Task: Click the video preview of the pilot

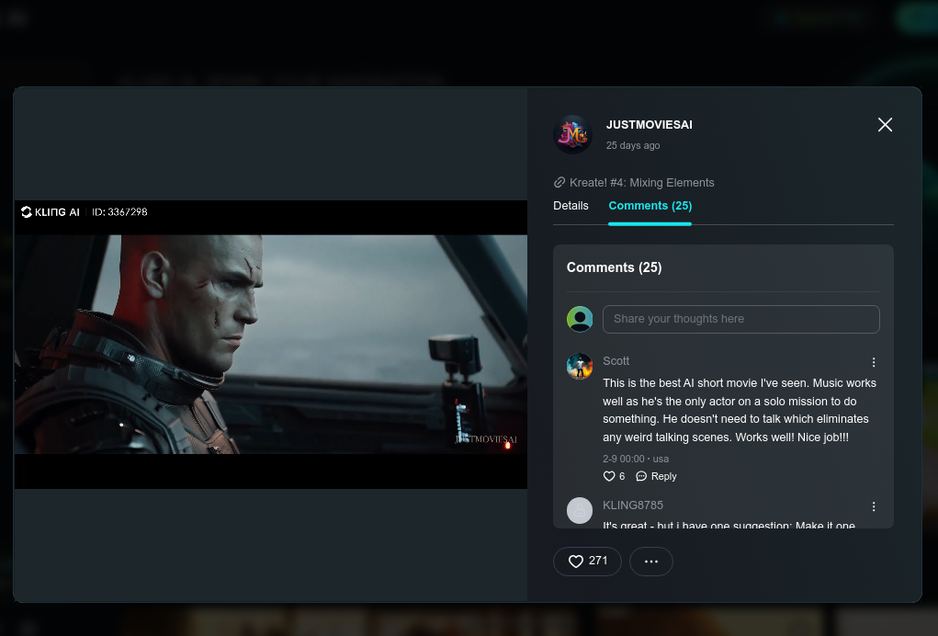Action: point(270,344)
